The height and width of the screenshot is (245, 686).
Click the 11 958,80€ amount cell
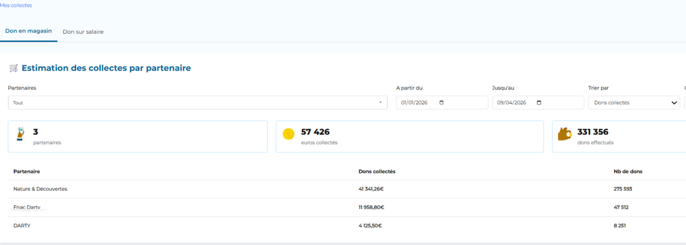point(371,207)
